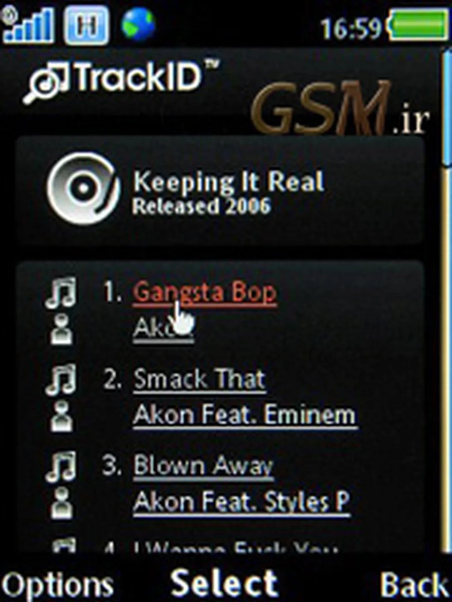Open the Smack That track link

tap(200, 379)
